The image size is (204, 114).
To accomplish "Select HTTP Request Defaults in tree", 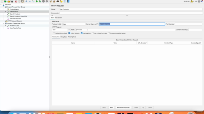I will (x=15, y=21).
